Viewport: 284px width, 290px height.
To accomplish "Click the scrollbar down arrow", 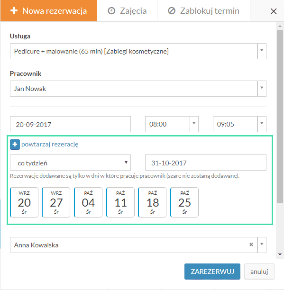I will coord(280,254).
